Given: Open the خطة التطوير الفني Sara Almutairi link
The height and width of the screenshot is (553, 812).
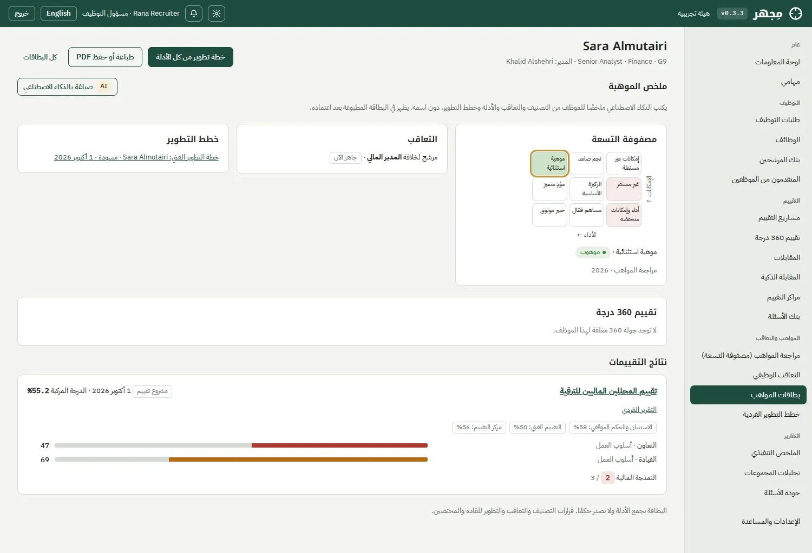Looking at the screenshot, I should coord(136,157).
